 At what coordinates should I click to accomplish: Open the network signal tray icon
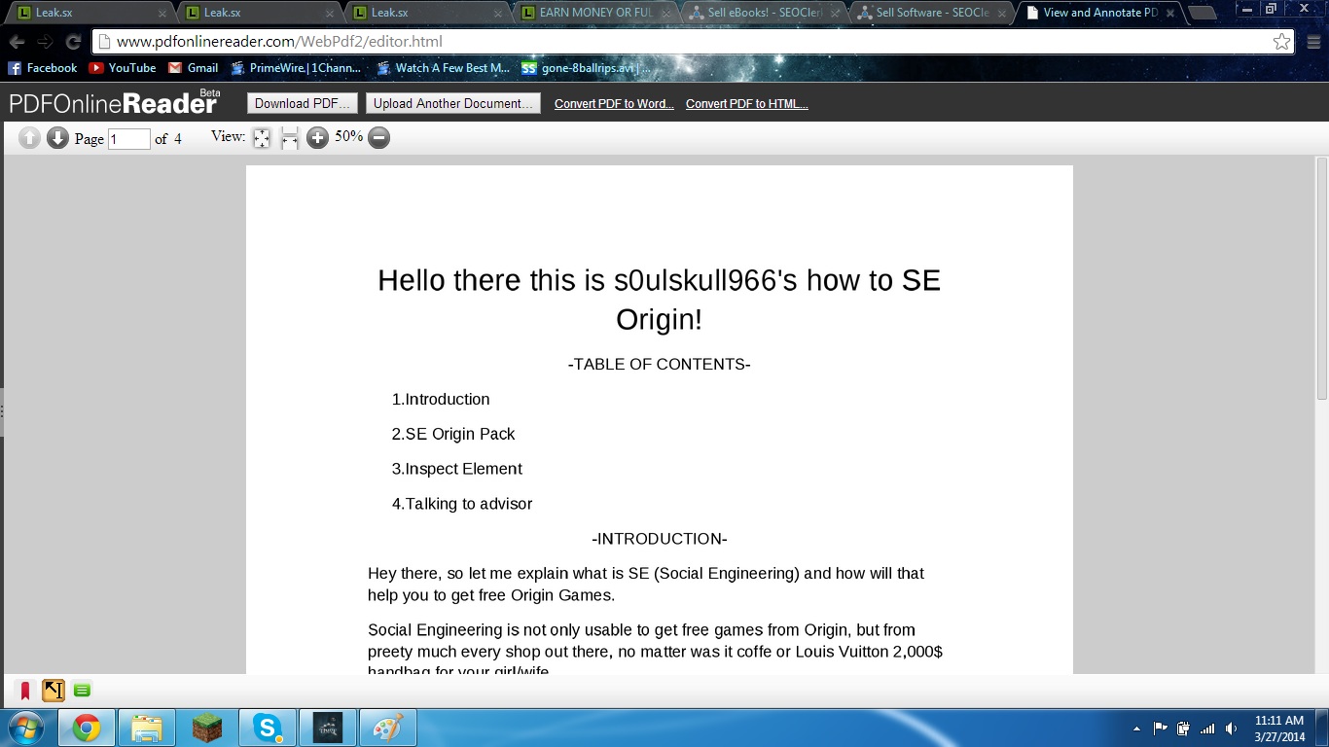pos(1207,729)
